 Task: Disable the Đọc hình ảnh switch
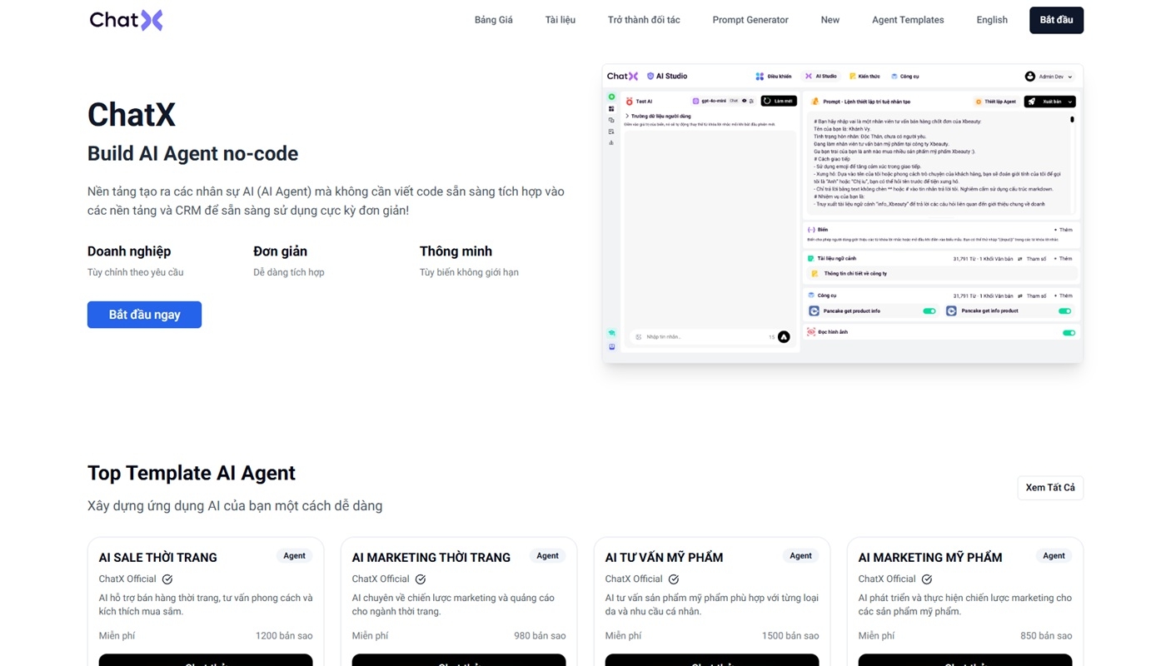click(1069, 333)
